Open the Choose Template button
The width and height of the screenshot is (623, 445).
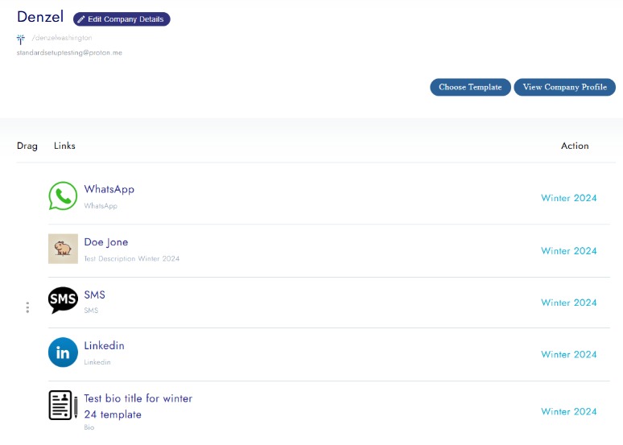[x=470, y=87]
